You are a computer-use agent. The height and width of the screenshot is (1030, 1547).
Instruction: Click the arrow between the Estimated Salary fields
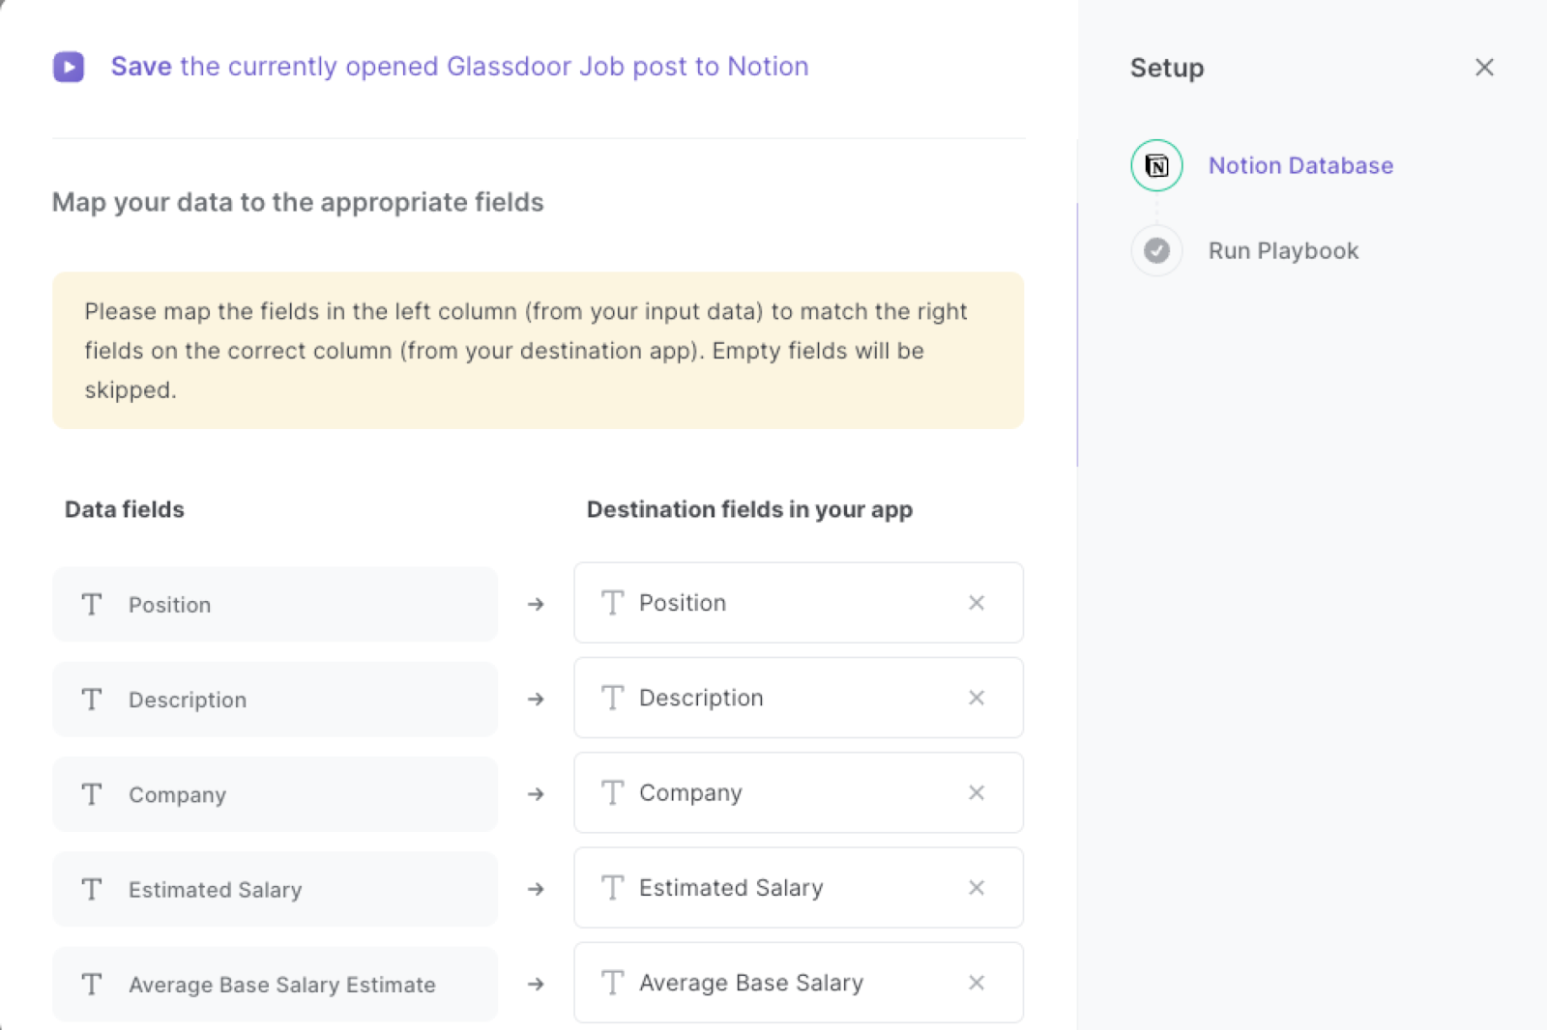coord(536,889)
